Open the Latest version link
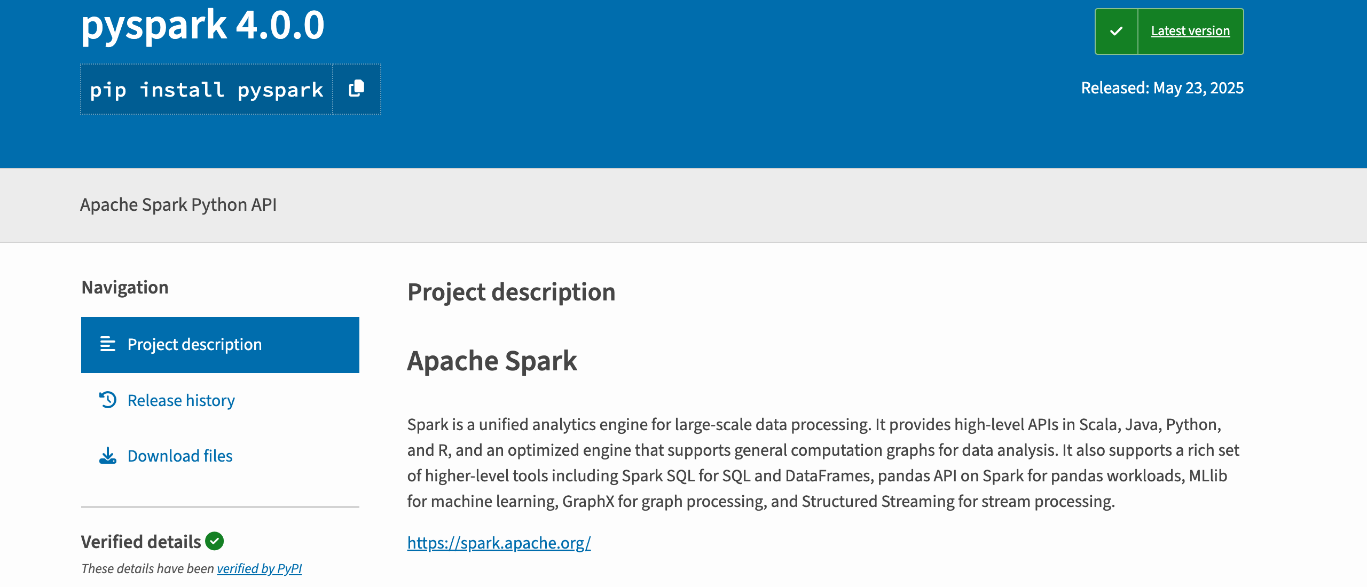 point(1190,30)
